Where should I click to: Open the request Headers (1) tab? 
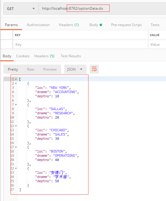click(x=69, y=25)
